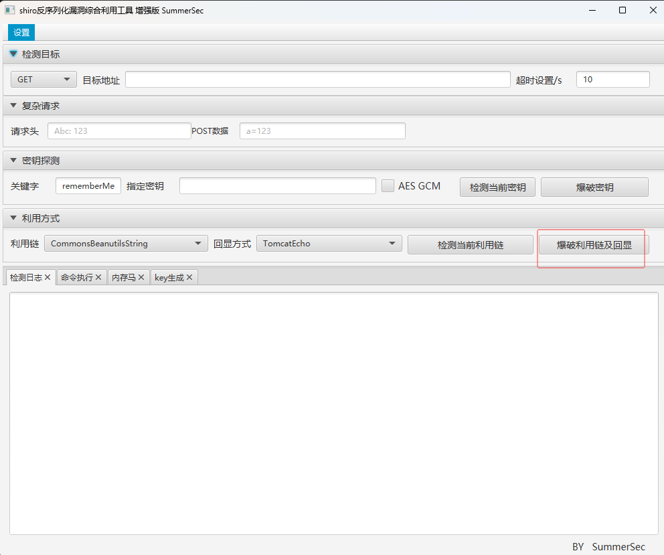
Task: Open the GET request method dropdown
Action: coord(43,80)
